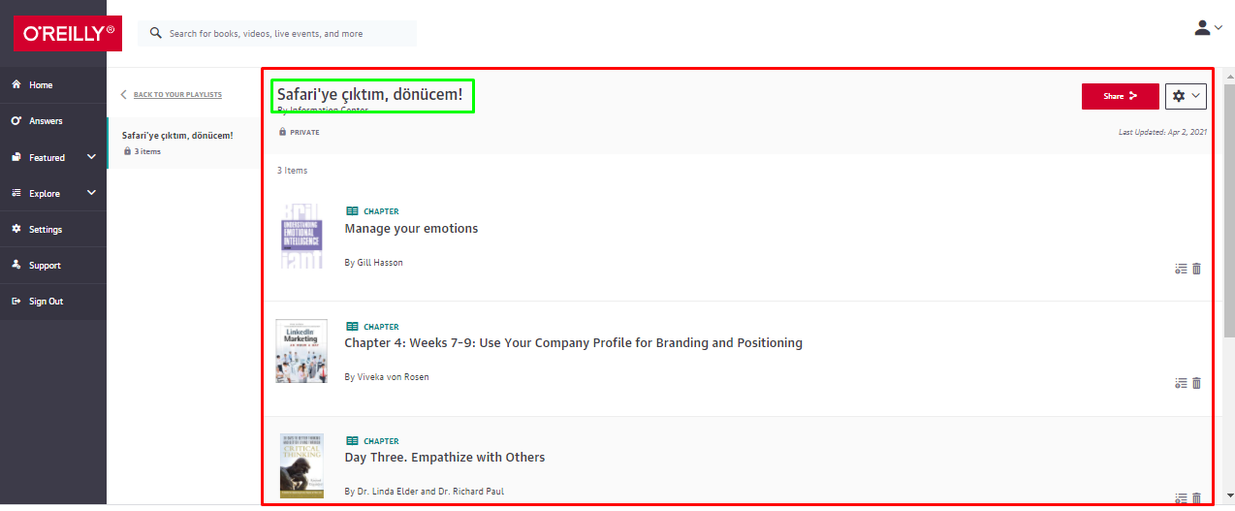Image resolution: width=1235 pixels, height=511 pixels.
Task: Open the Manage your emotions chapter title
Action: (x=411, y=229)
